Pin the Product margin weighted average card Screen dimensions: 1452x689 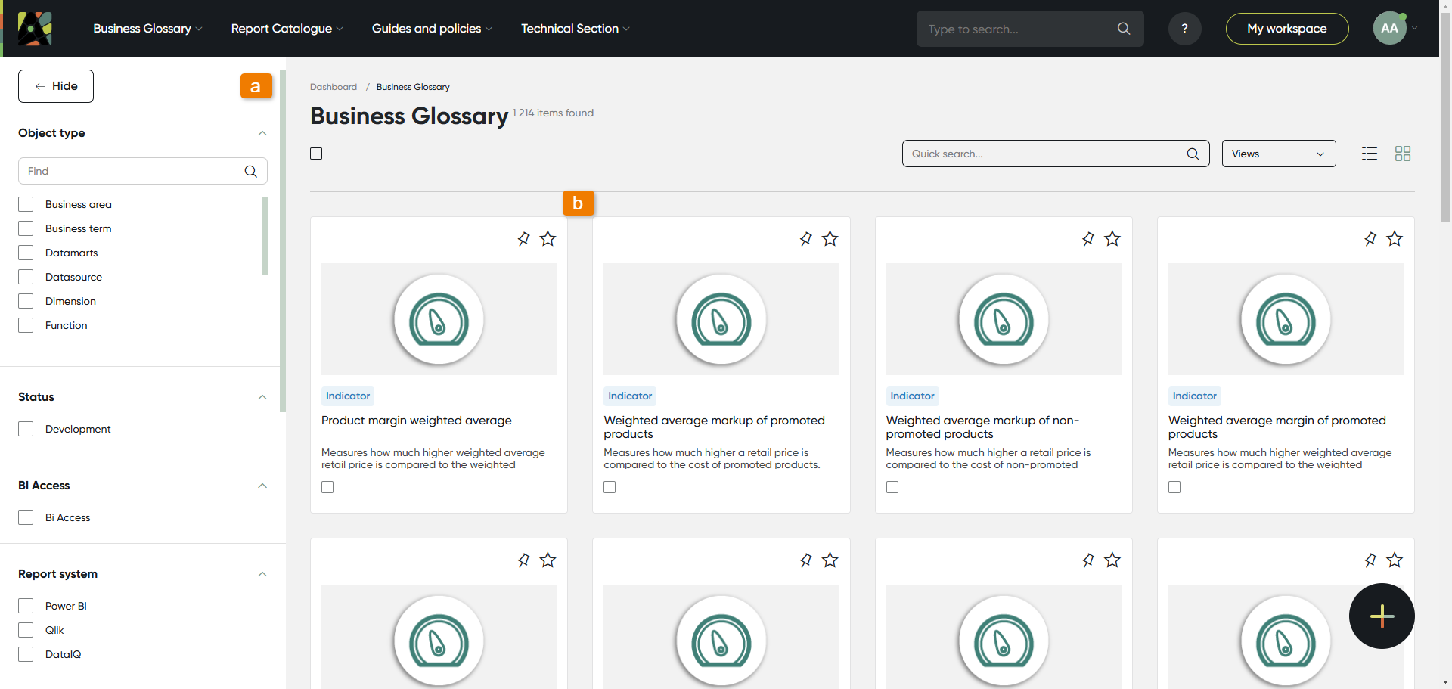523,239
